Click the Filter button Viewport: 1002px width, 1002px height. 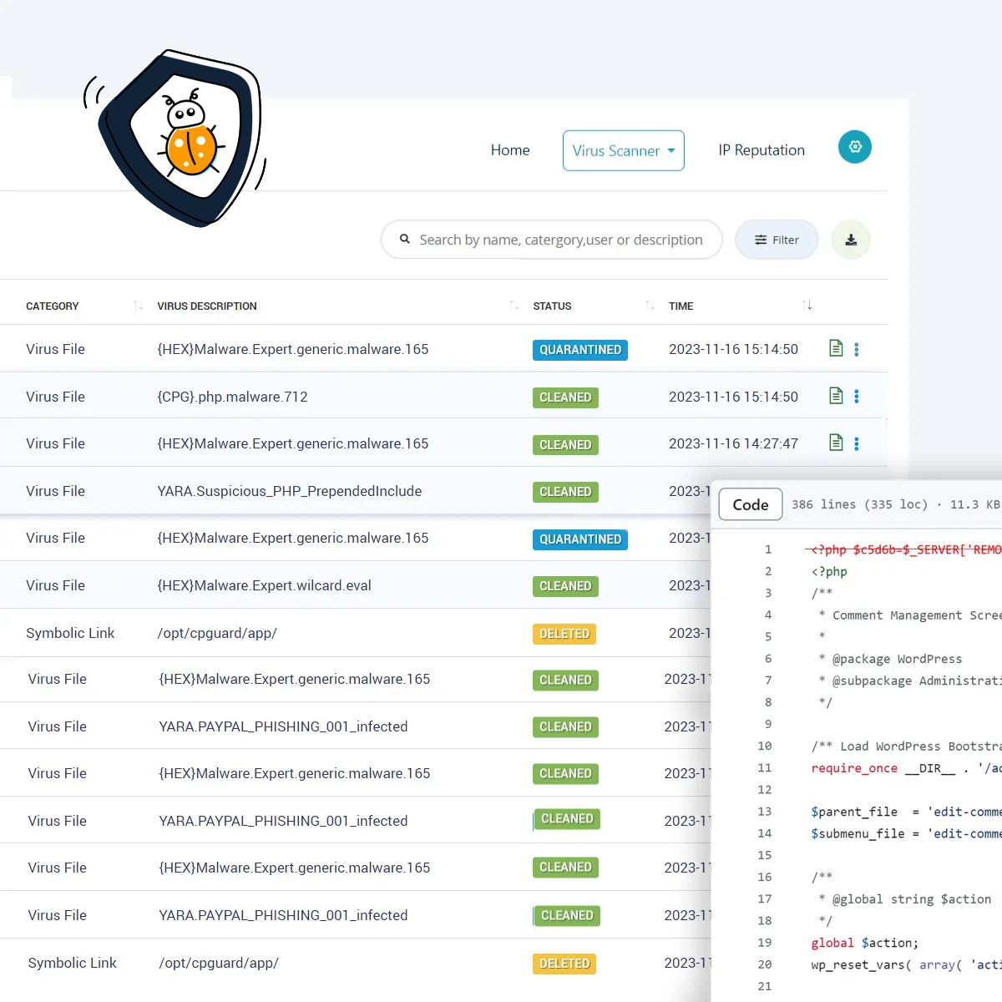point(777,240)
